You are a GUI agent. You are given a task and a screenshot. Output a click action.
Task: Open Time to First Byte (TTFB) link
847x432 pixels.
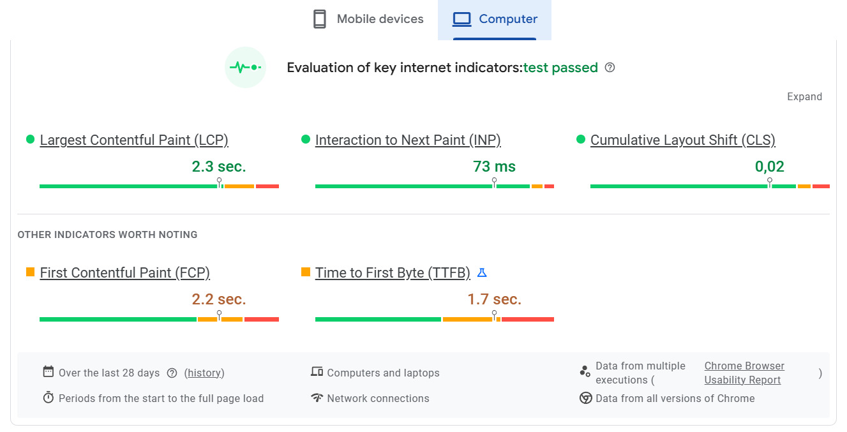[393, 273]
